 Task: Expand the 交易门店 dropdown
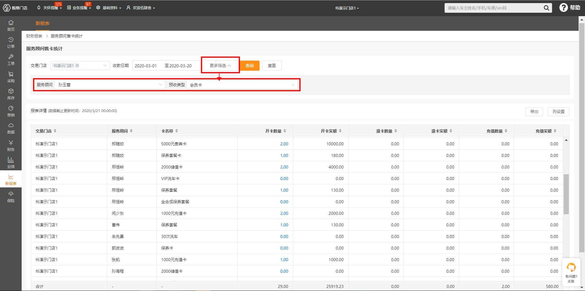pos(105,66)
